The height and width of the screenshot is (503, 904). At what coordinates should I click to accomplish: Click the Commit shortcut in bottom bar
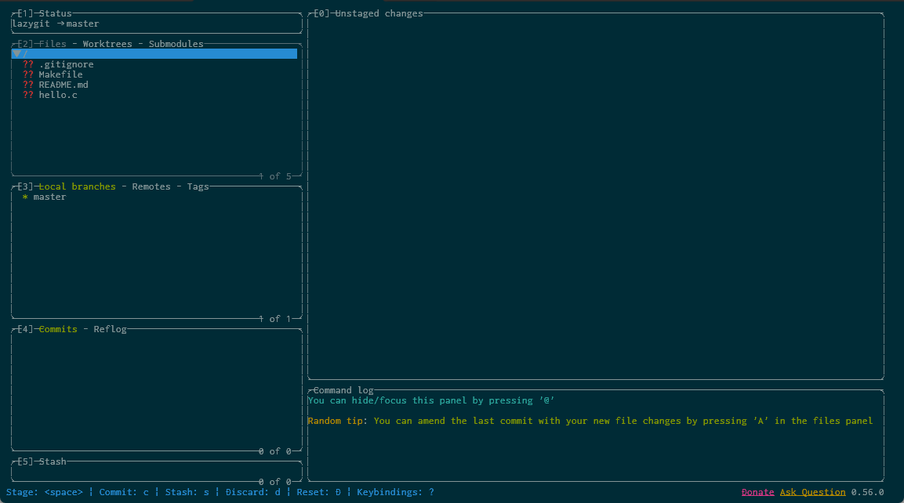tap(123, 492)
